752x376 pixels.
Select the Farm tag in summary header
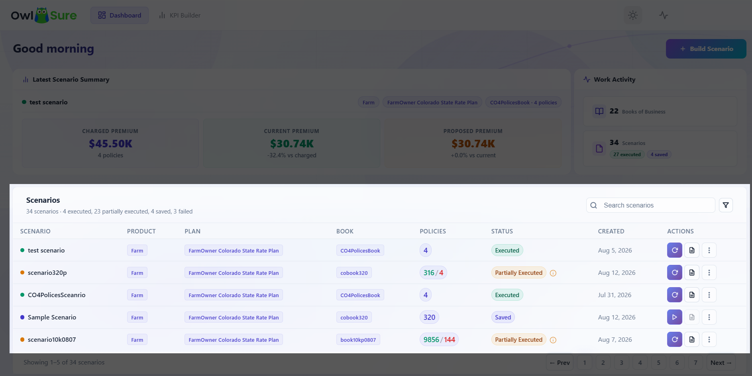(369, 102)
